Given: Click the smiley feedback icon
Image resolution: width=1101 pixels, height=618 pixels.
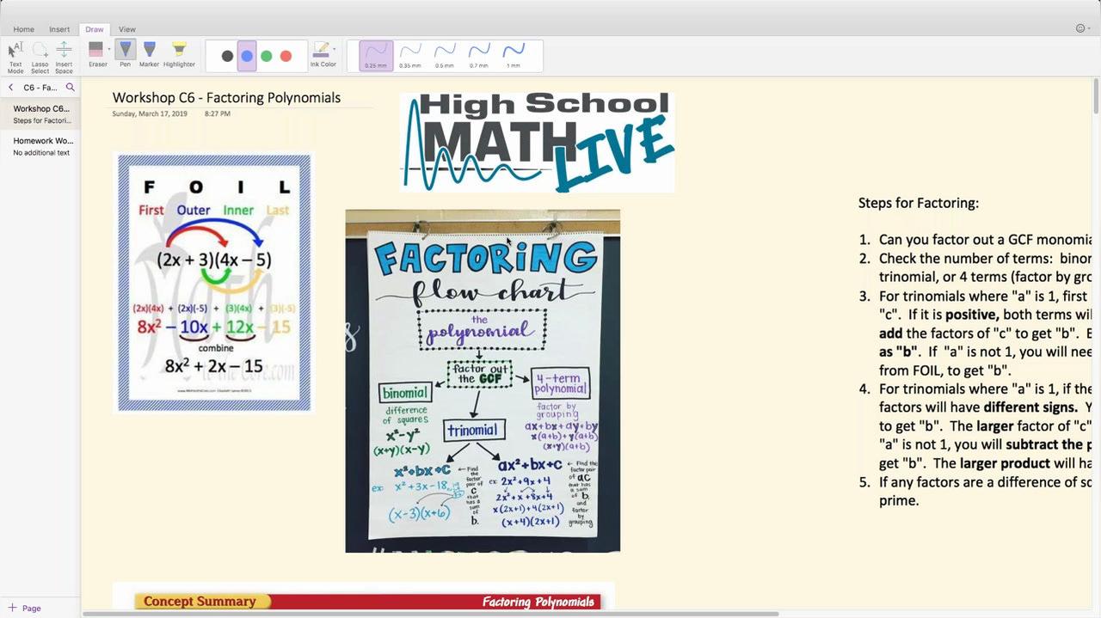Looking at the screenshot, I should [x=1080, y=28].
